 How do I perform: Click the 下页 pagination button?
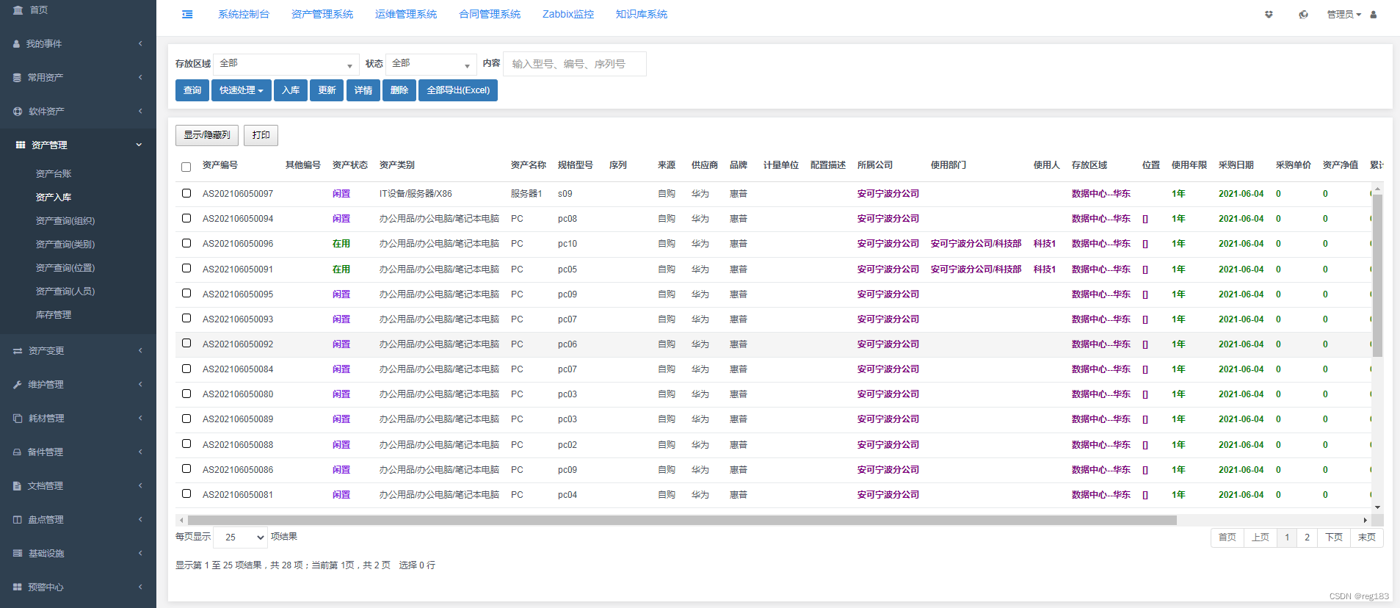pos(1334,538)
